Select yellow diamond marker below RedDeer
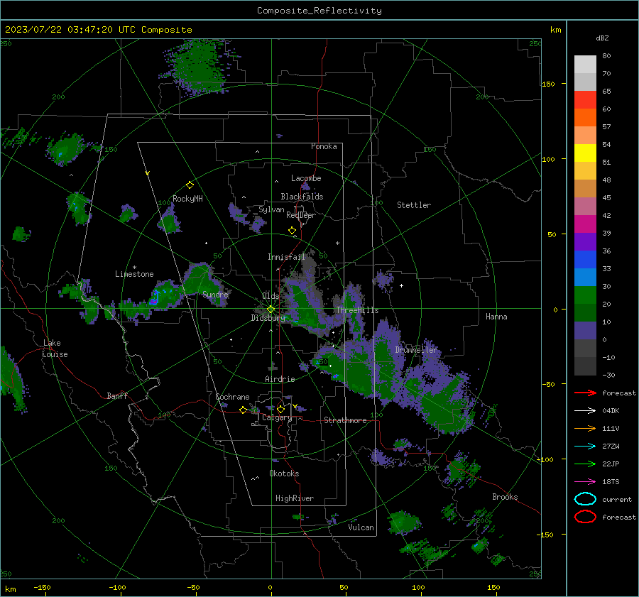The width and height of the screenshot is (639, 597). click(292, 231)
